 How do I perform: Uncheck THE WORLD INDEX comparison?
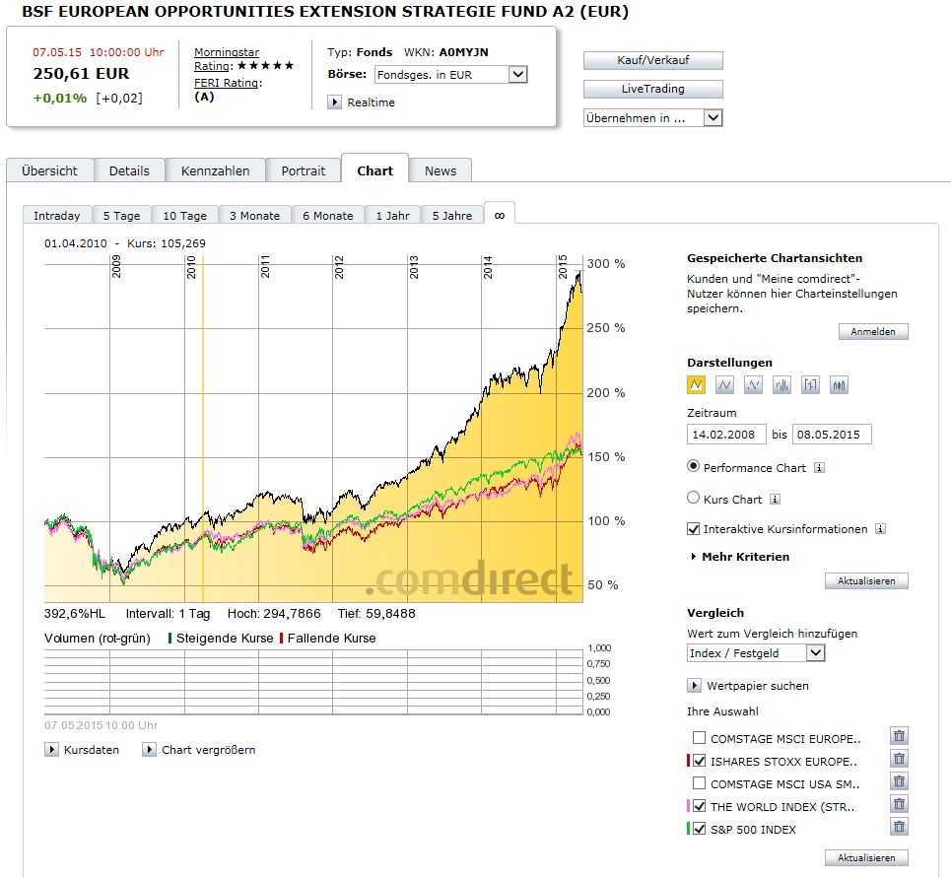point(699,806)
